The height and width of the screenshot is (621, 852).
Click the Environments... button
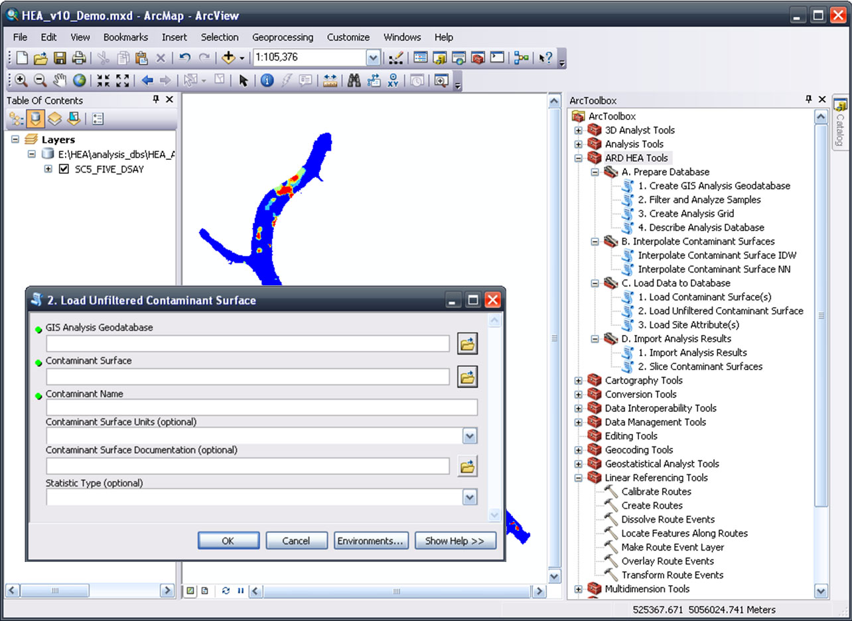coord(370,541)
